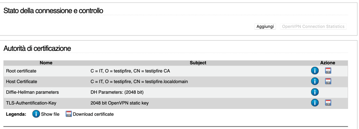Show file for the Root certificate
Screen dimensions: 359x129
pos(315,71)
